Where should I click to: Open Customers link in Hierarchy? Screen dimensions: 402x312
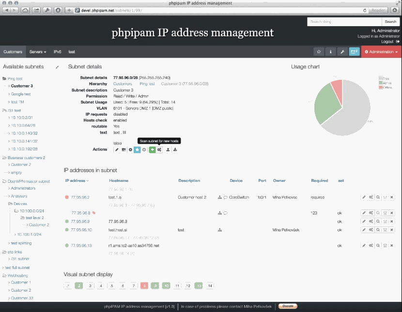(123, 84)
